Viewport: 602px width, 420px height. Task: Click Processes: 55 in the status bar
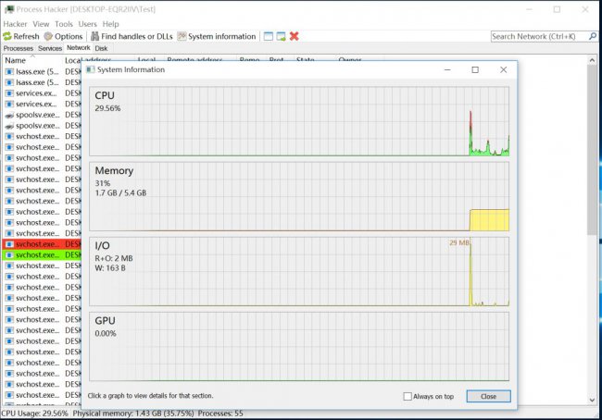pos(220,414)
